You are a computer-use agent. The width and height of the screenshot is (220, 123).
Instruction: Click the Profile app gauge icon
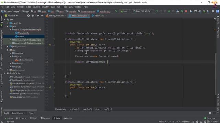(x=178, y=11)
